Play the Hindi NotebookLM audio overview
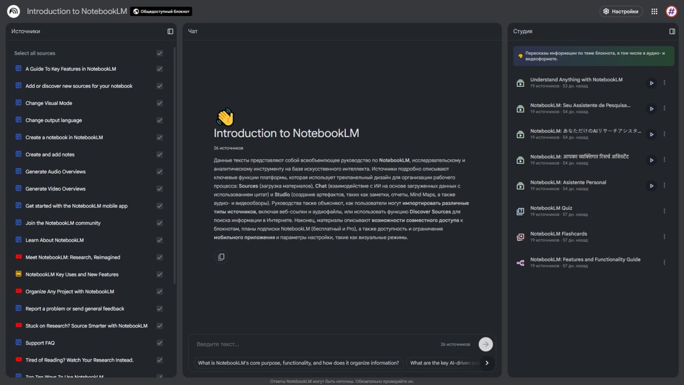This screenshot has width=684, height=385. (x=651, y=160)
